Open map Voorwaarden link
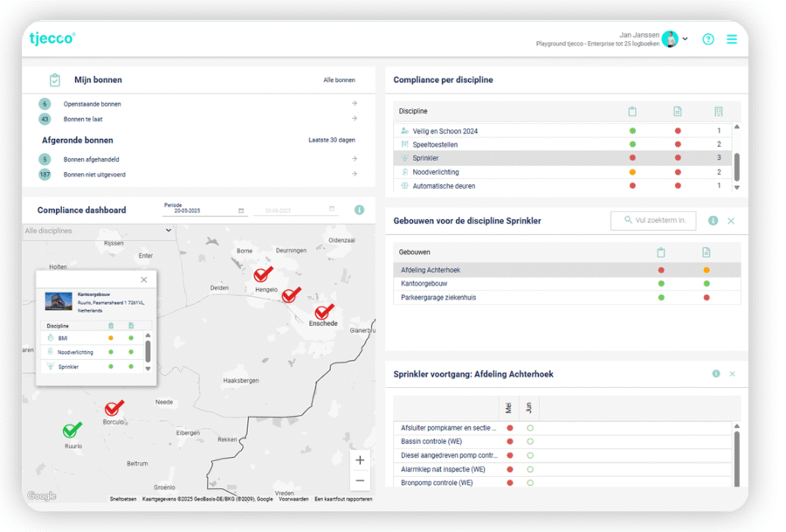This screenshot has height=532, width=786. click(x=293, y=499)
